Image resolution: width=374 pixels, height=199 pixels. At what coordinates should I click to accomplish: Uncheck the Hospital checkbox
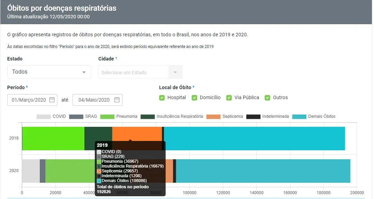(162, 98)
